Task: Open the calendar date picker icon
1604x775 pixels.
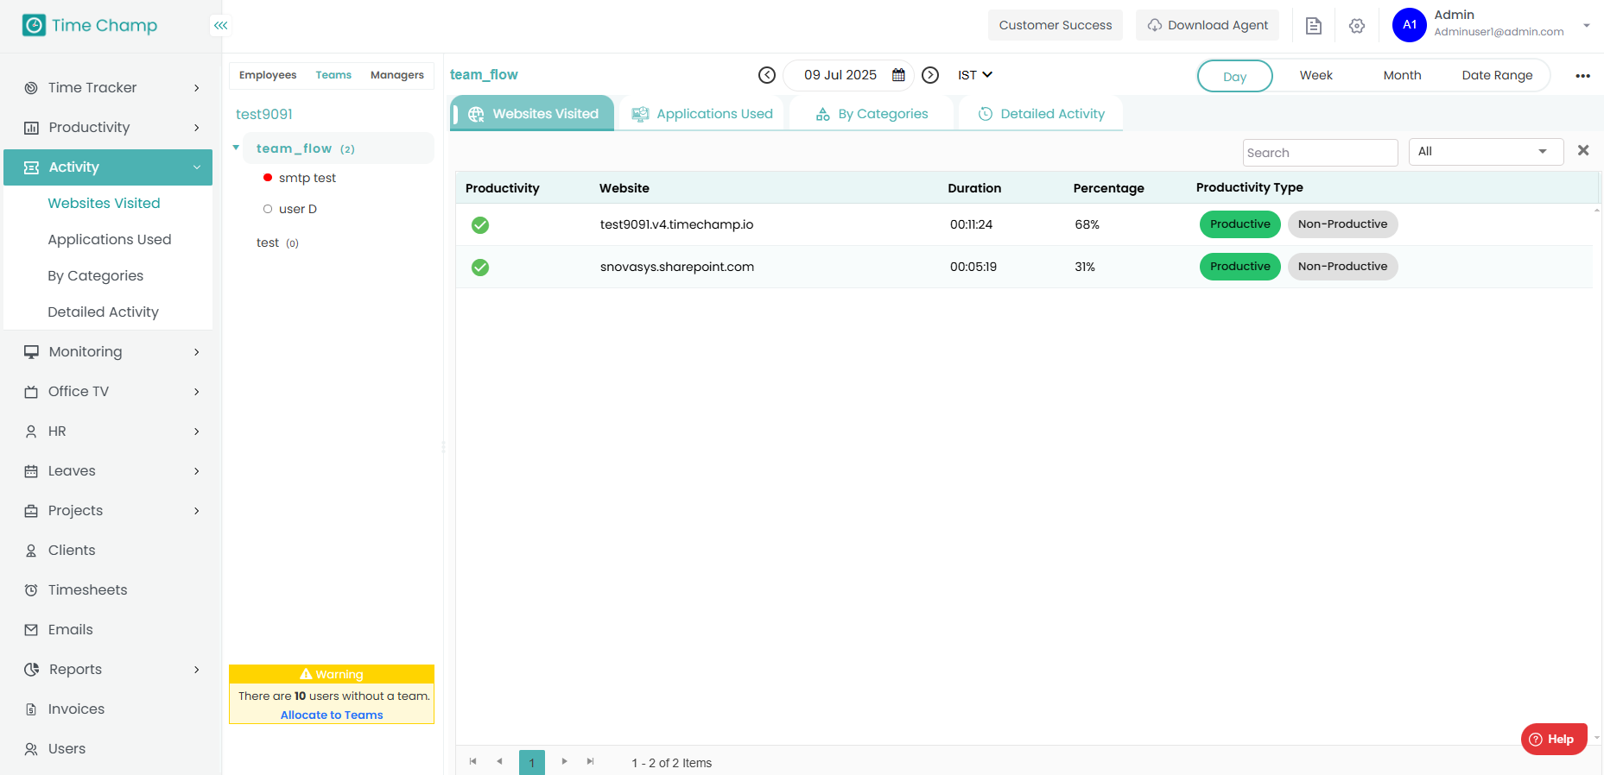Action: click(x=898, y=75)
